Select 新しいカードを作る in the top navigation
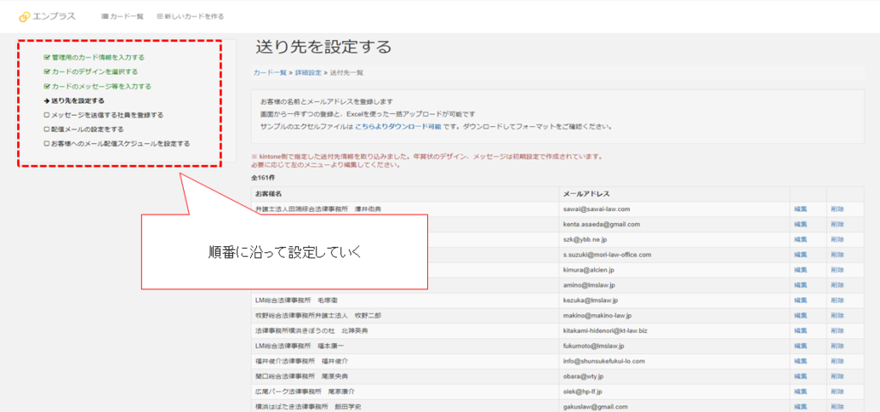Image resolution: width=880 pixels, height=412 pixels. (x=195, y=16)
